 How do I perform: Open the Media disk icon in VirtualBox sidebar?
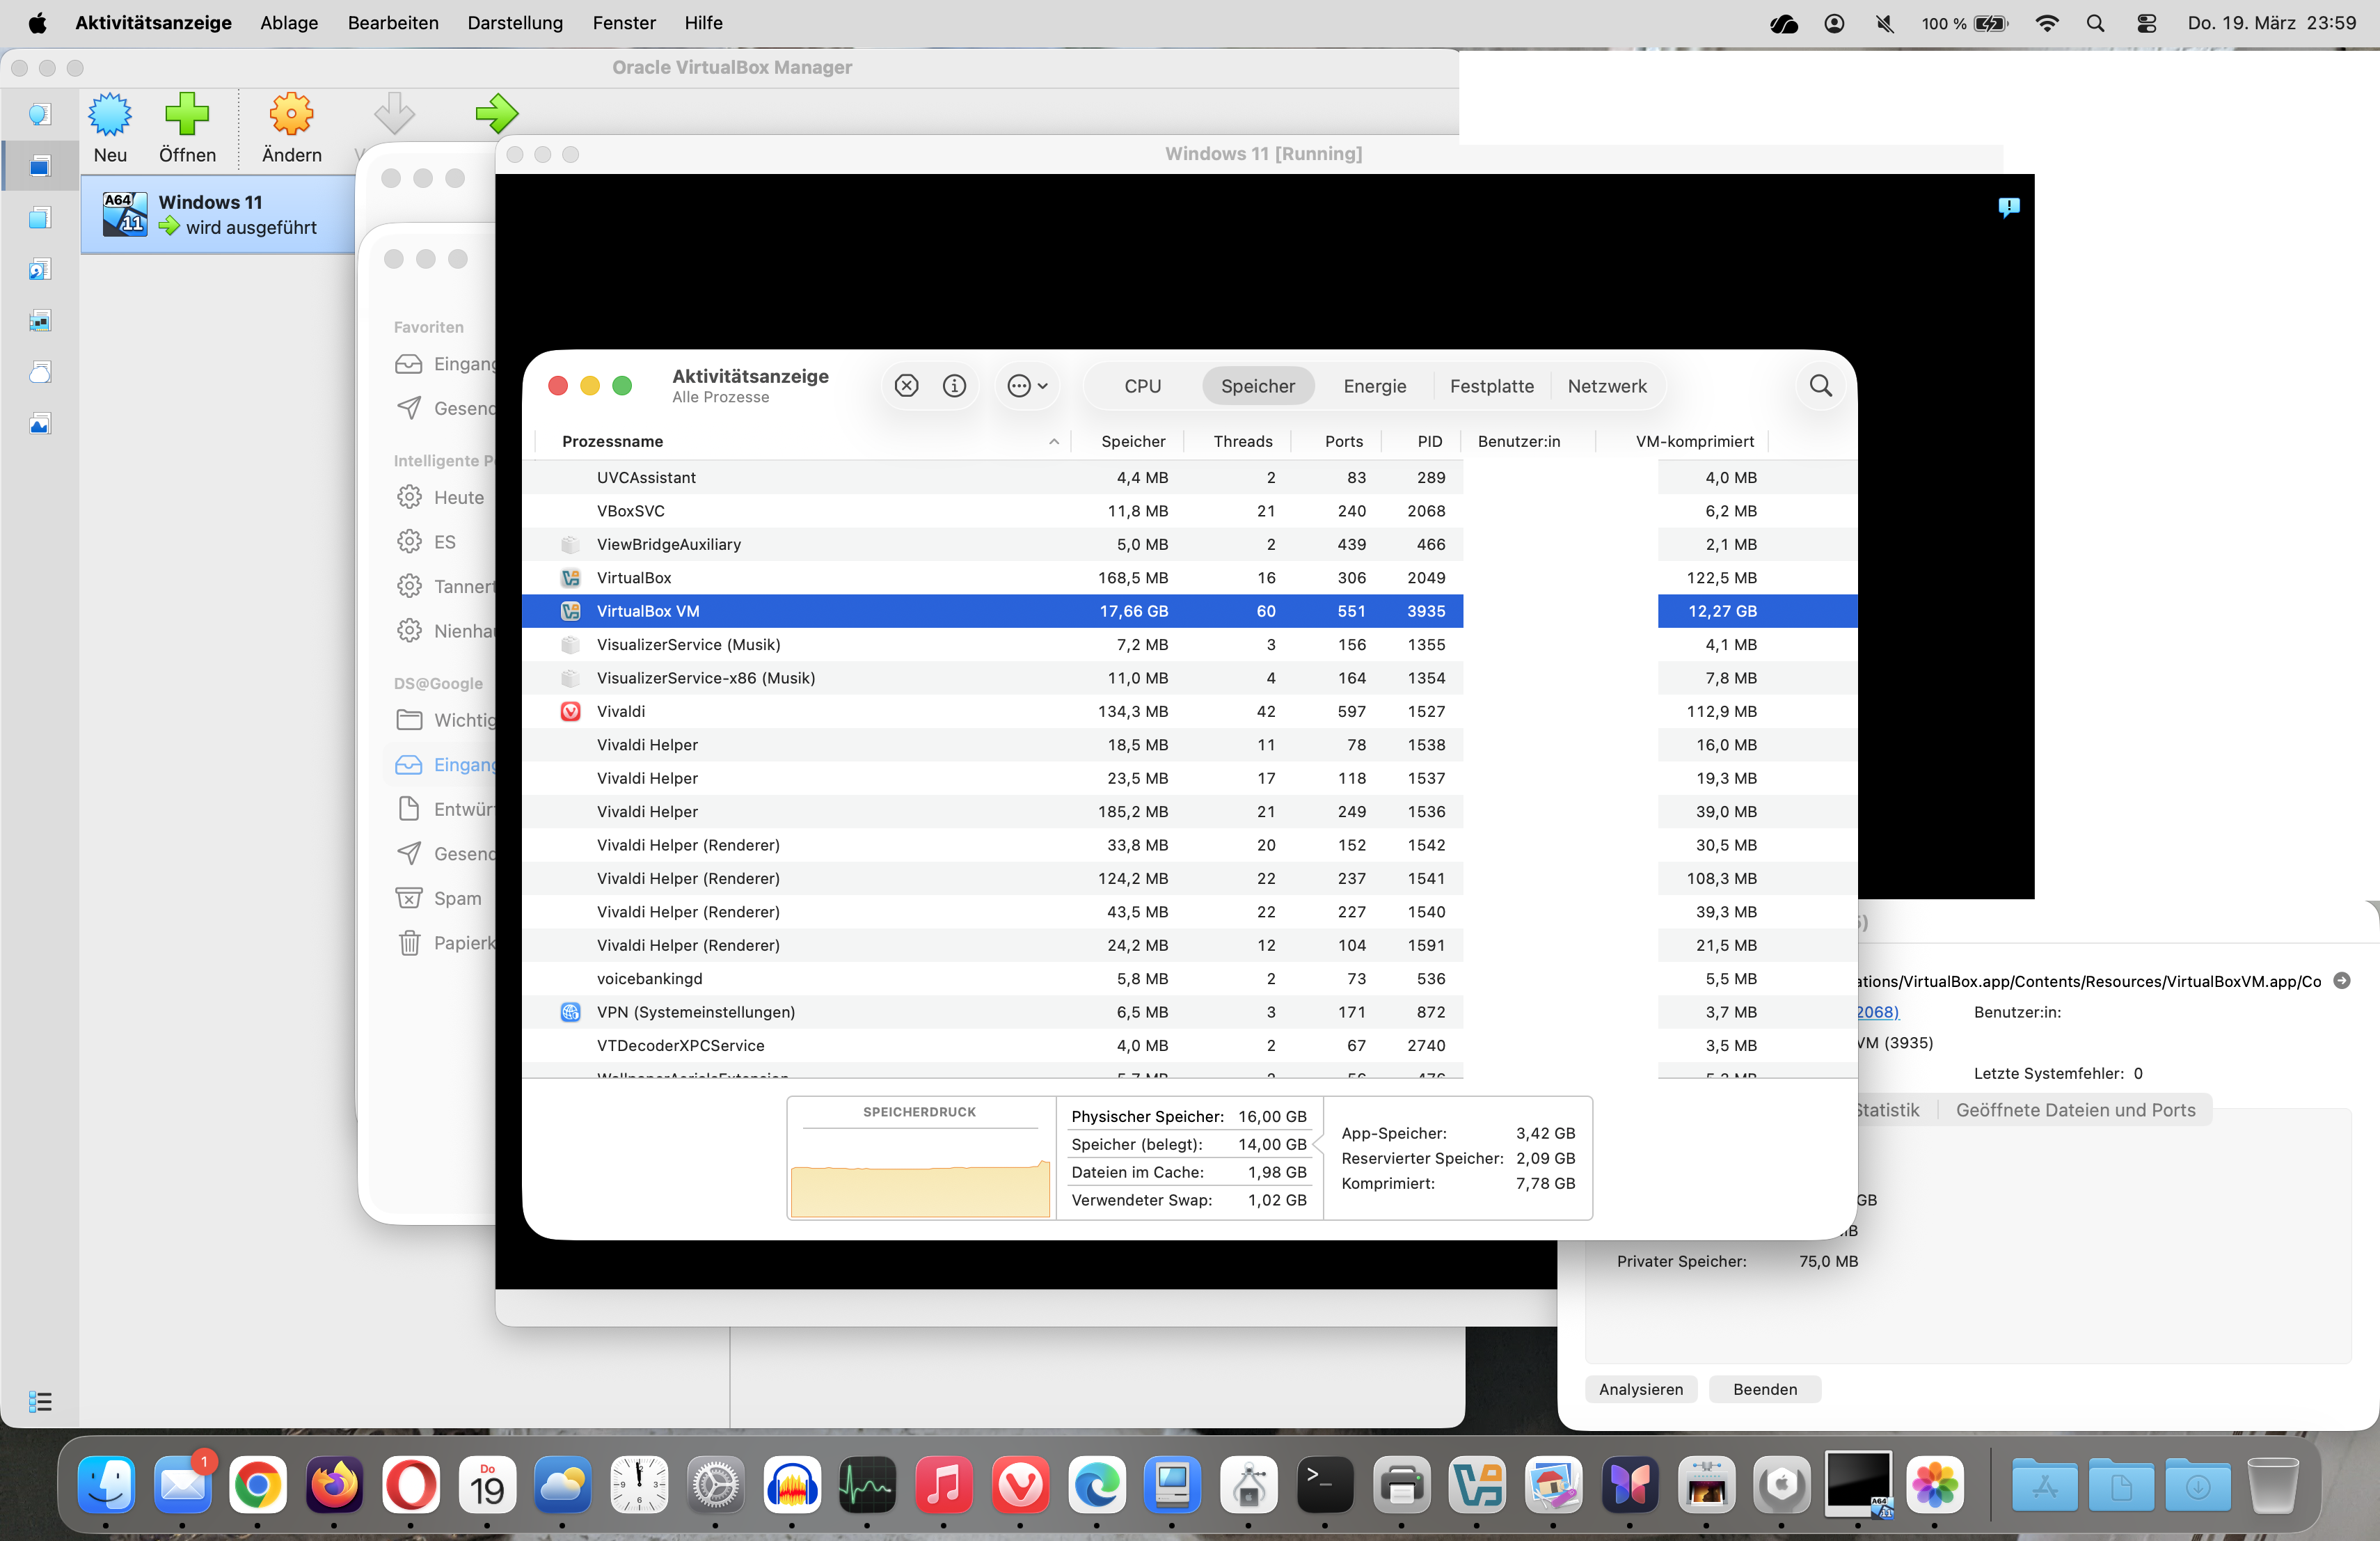(x=39, y=270)
